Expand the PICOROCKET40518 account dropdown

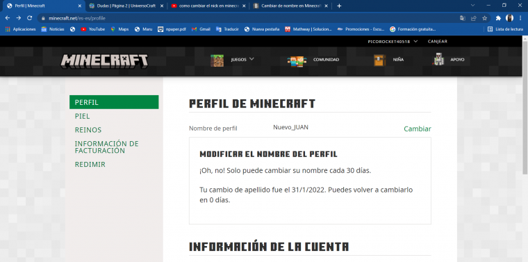click(x=393, y=42)
